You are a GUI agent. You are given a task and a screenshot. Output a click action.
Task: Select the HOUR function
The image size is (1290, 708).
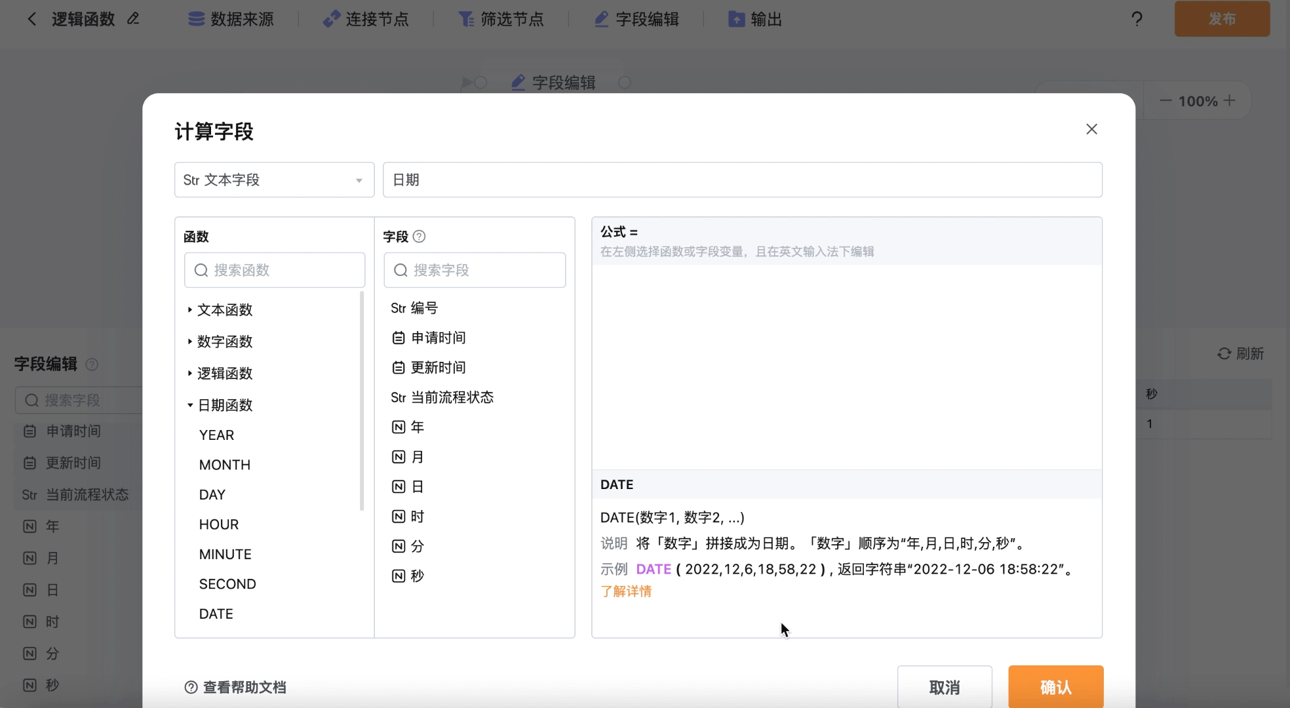click(218, 524)
